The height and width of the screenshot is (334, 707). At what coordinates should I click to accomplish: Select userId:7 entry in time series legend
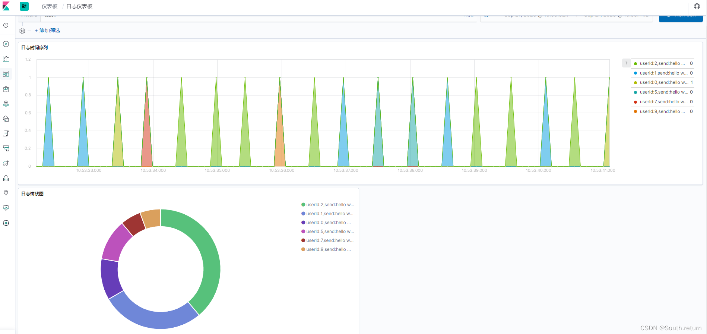coord(663,102)
